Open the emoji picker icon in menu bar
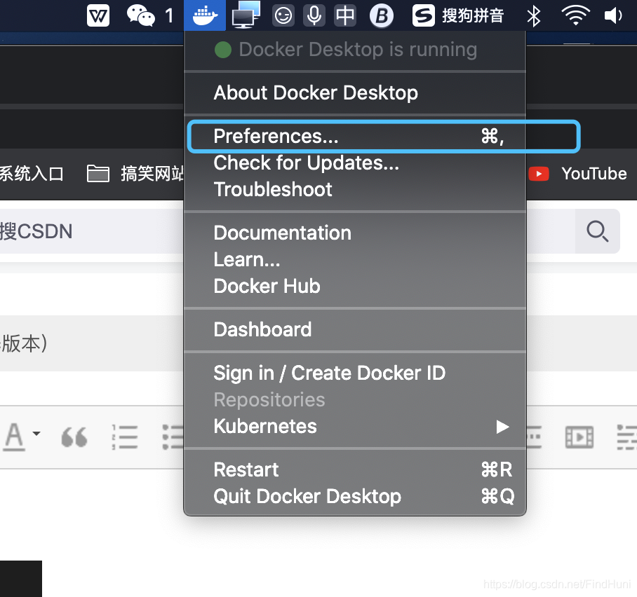637x597 pixels. tap(283, 15)
